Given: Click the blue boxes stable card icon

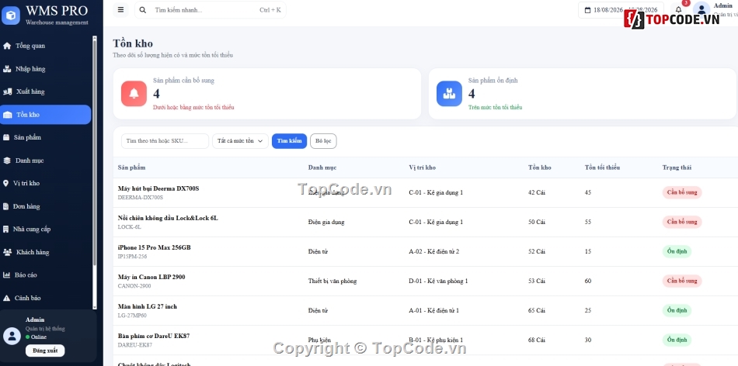Looking at the screenshot, I should pos(450,94).
